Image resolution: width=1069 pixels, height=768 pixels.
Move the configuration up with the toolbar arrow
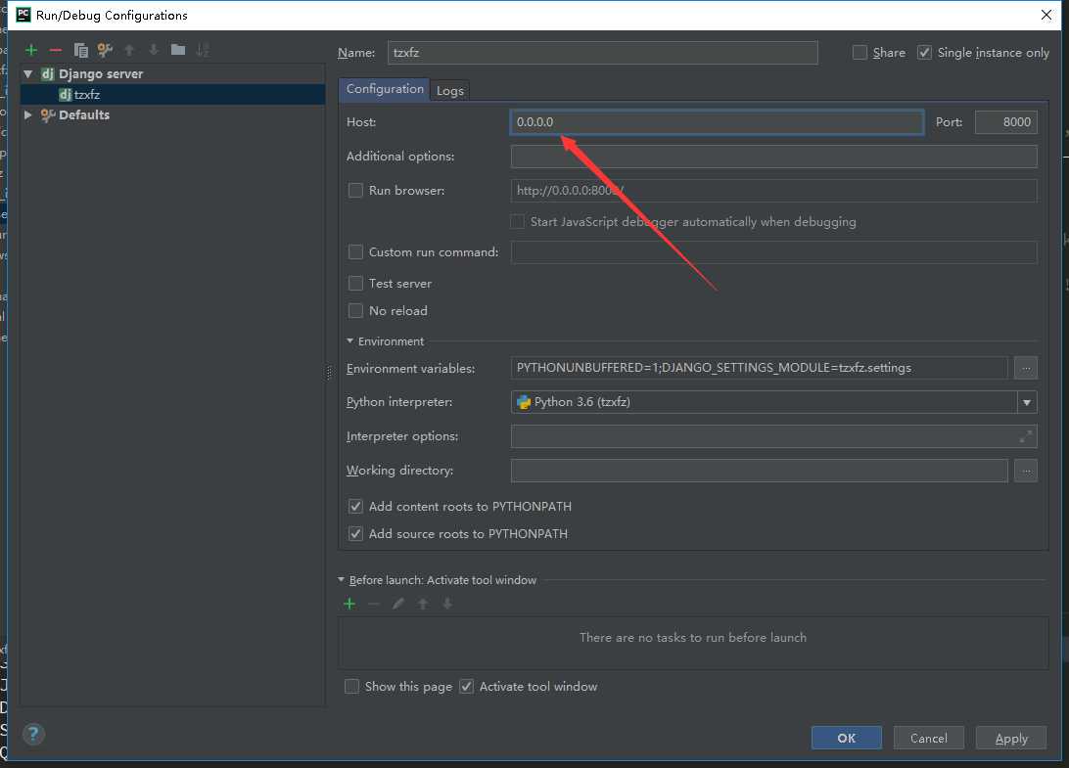pos(129,50)
